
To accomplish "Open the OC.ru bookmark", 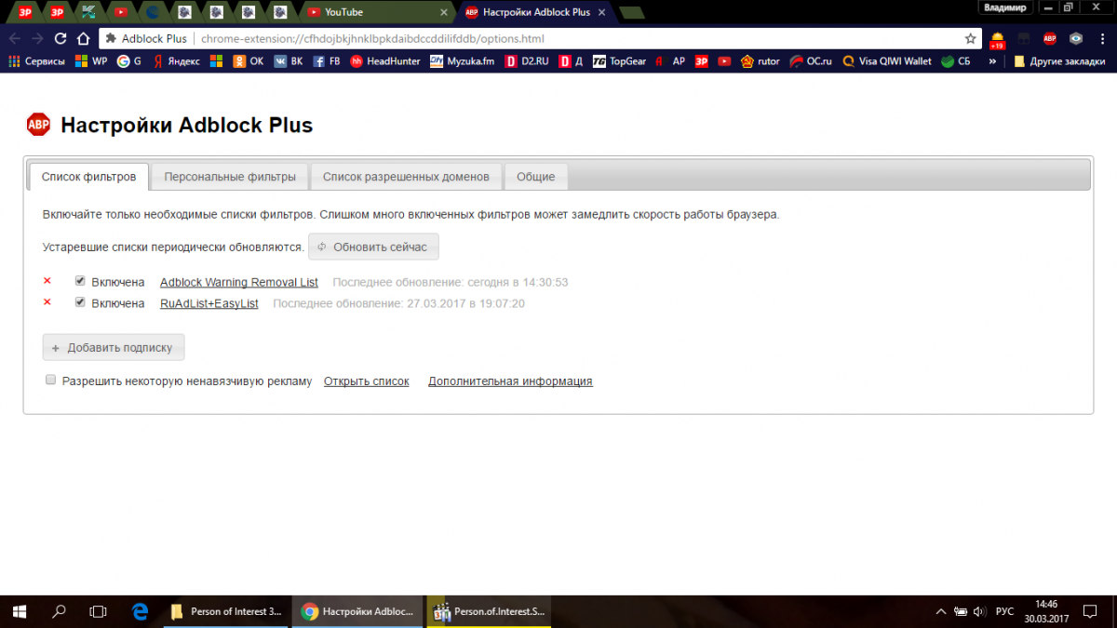I will (x=811, y=61).
